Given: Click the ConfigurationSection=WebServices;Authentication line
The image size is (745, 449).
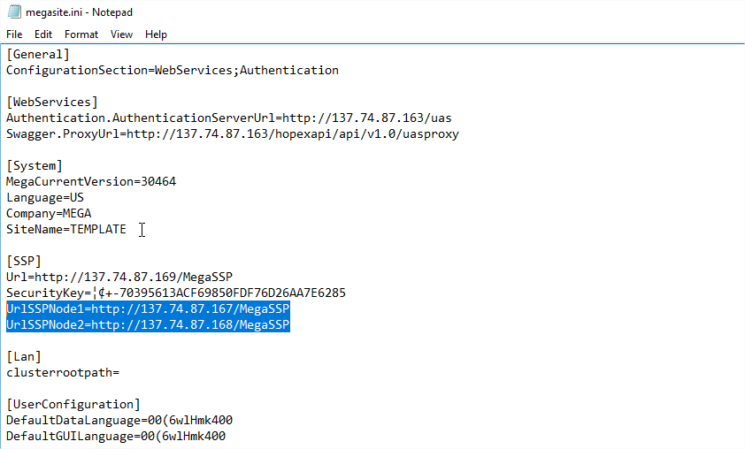Looking at the screenshot, I should [x=172, y=70].
